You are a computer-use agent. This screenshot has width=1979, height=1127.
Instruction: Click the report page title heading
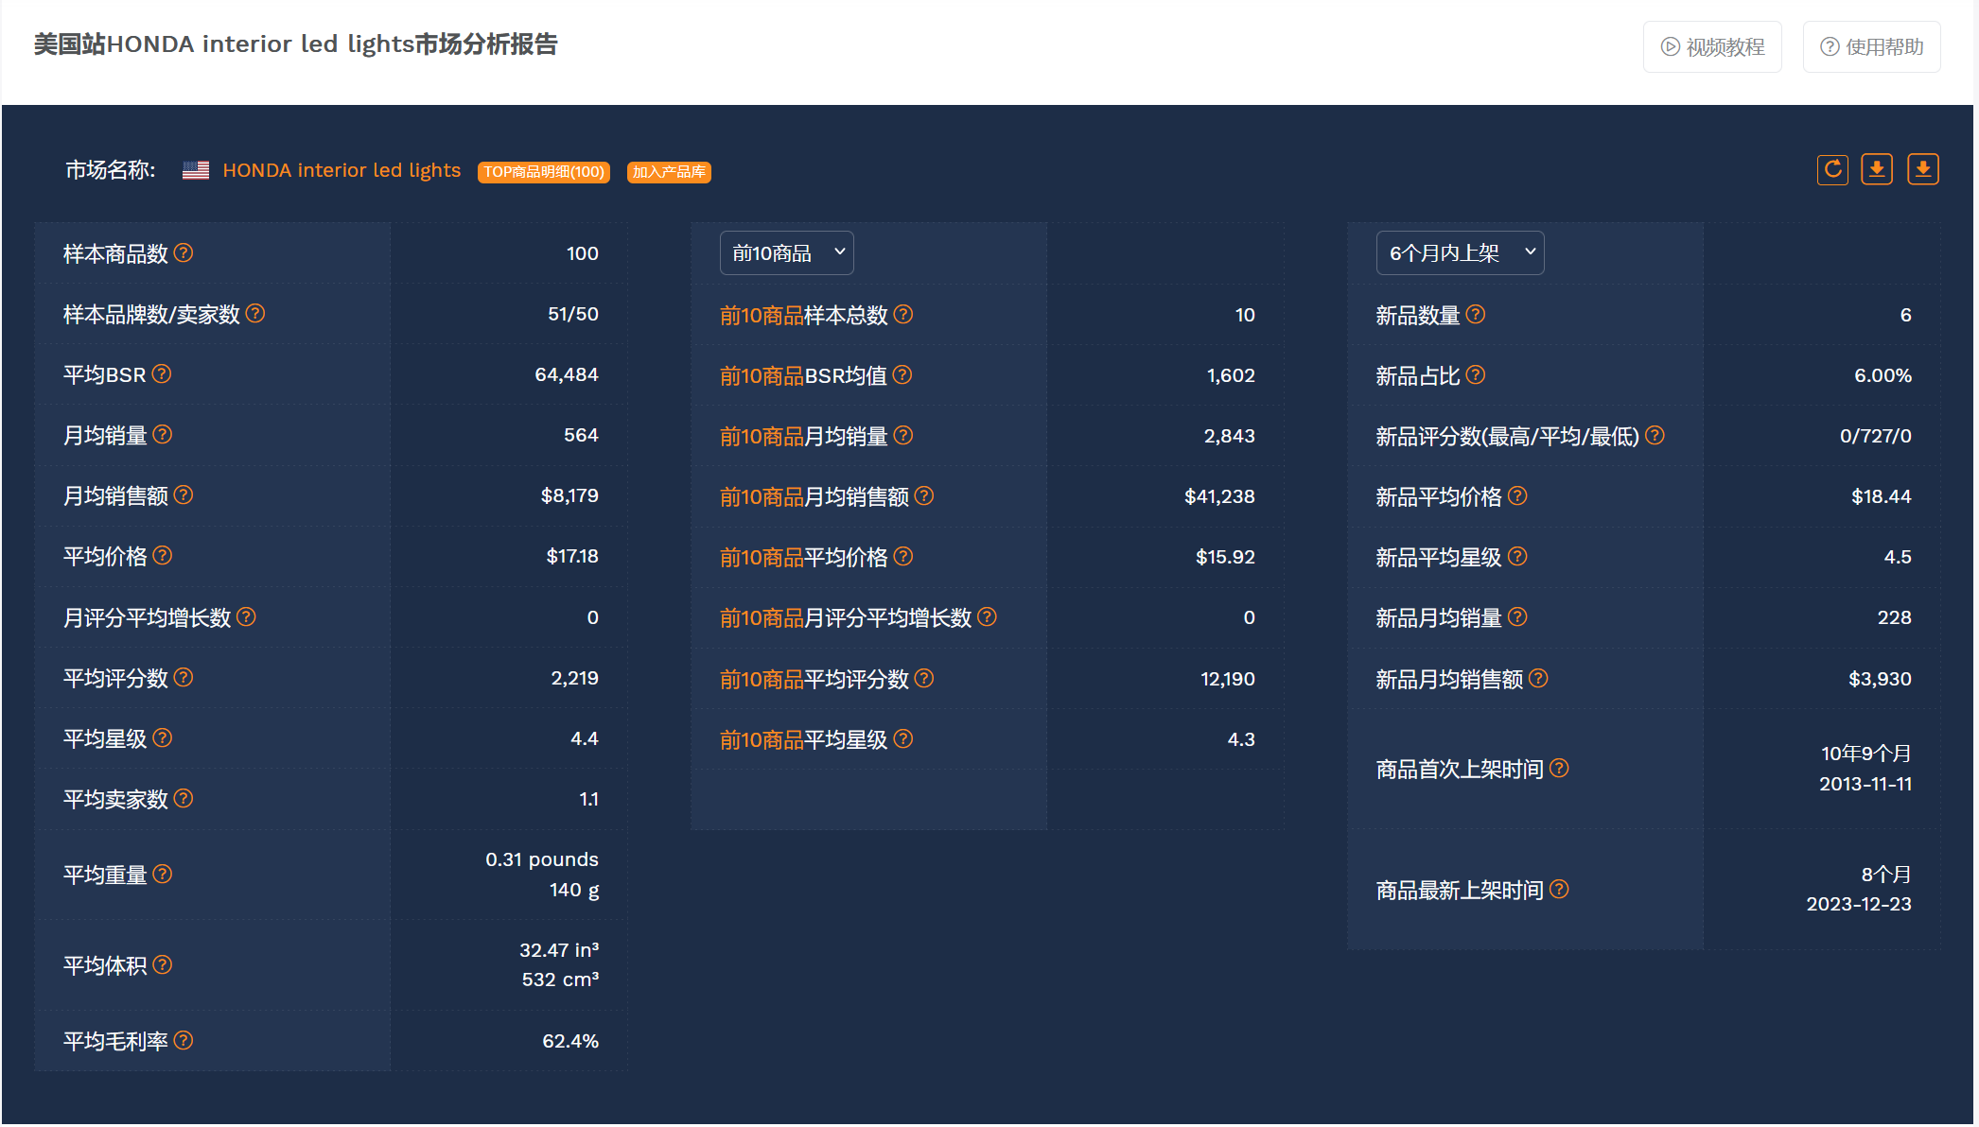coord(296,44)
